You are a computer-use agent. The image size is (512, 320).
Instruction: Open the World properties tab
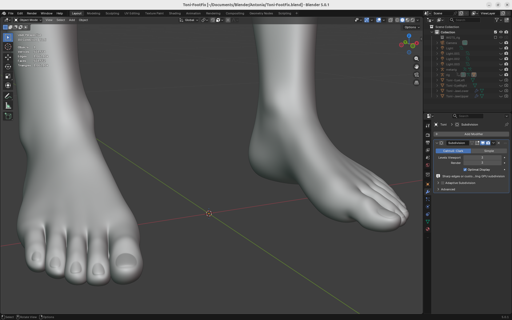click(428, 165)
